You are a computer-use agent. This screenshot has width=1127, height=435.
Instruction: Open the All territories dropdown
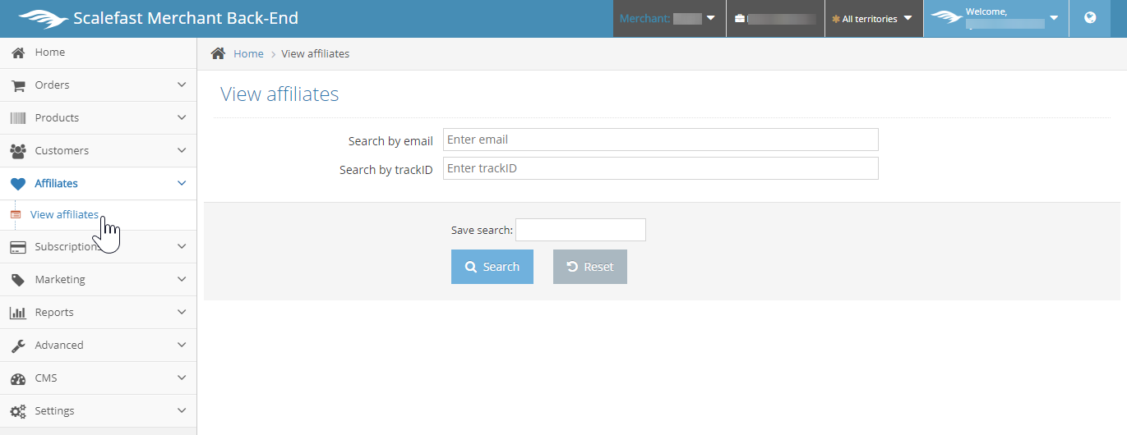[x=873, y=19]
